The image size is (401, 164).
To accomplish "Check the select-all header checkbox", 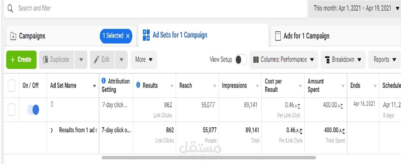I will tap(11, 86).
